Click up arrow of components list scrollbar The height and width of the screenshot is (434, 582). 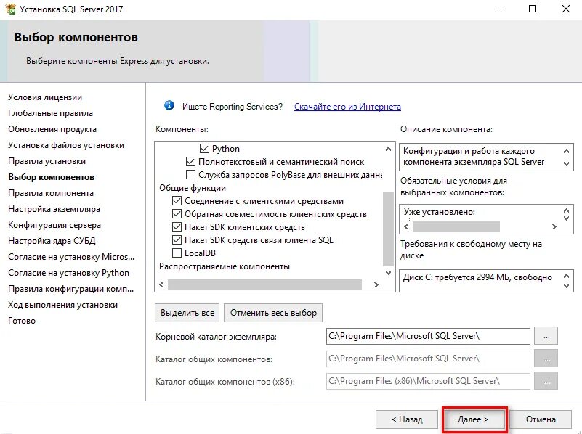388,149
